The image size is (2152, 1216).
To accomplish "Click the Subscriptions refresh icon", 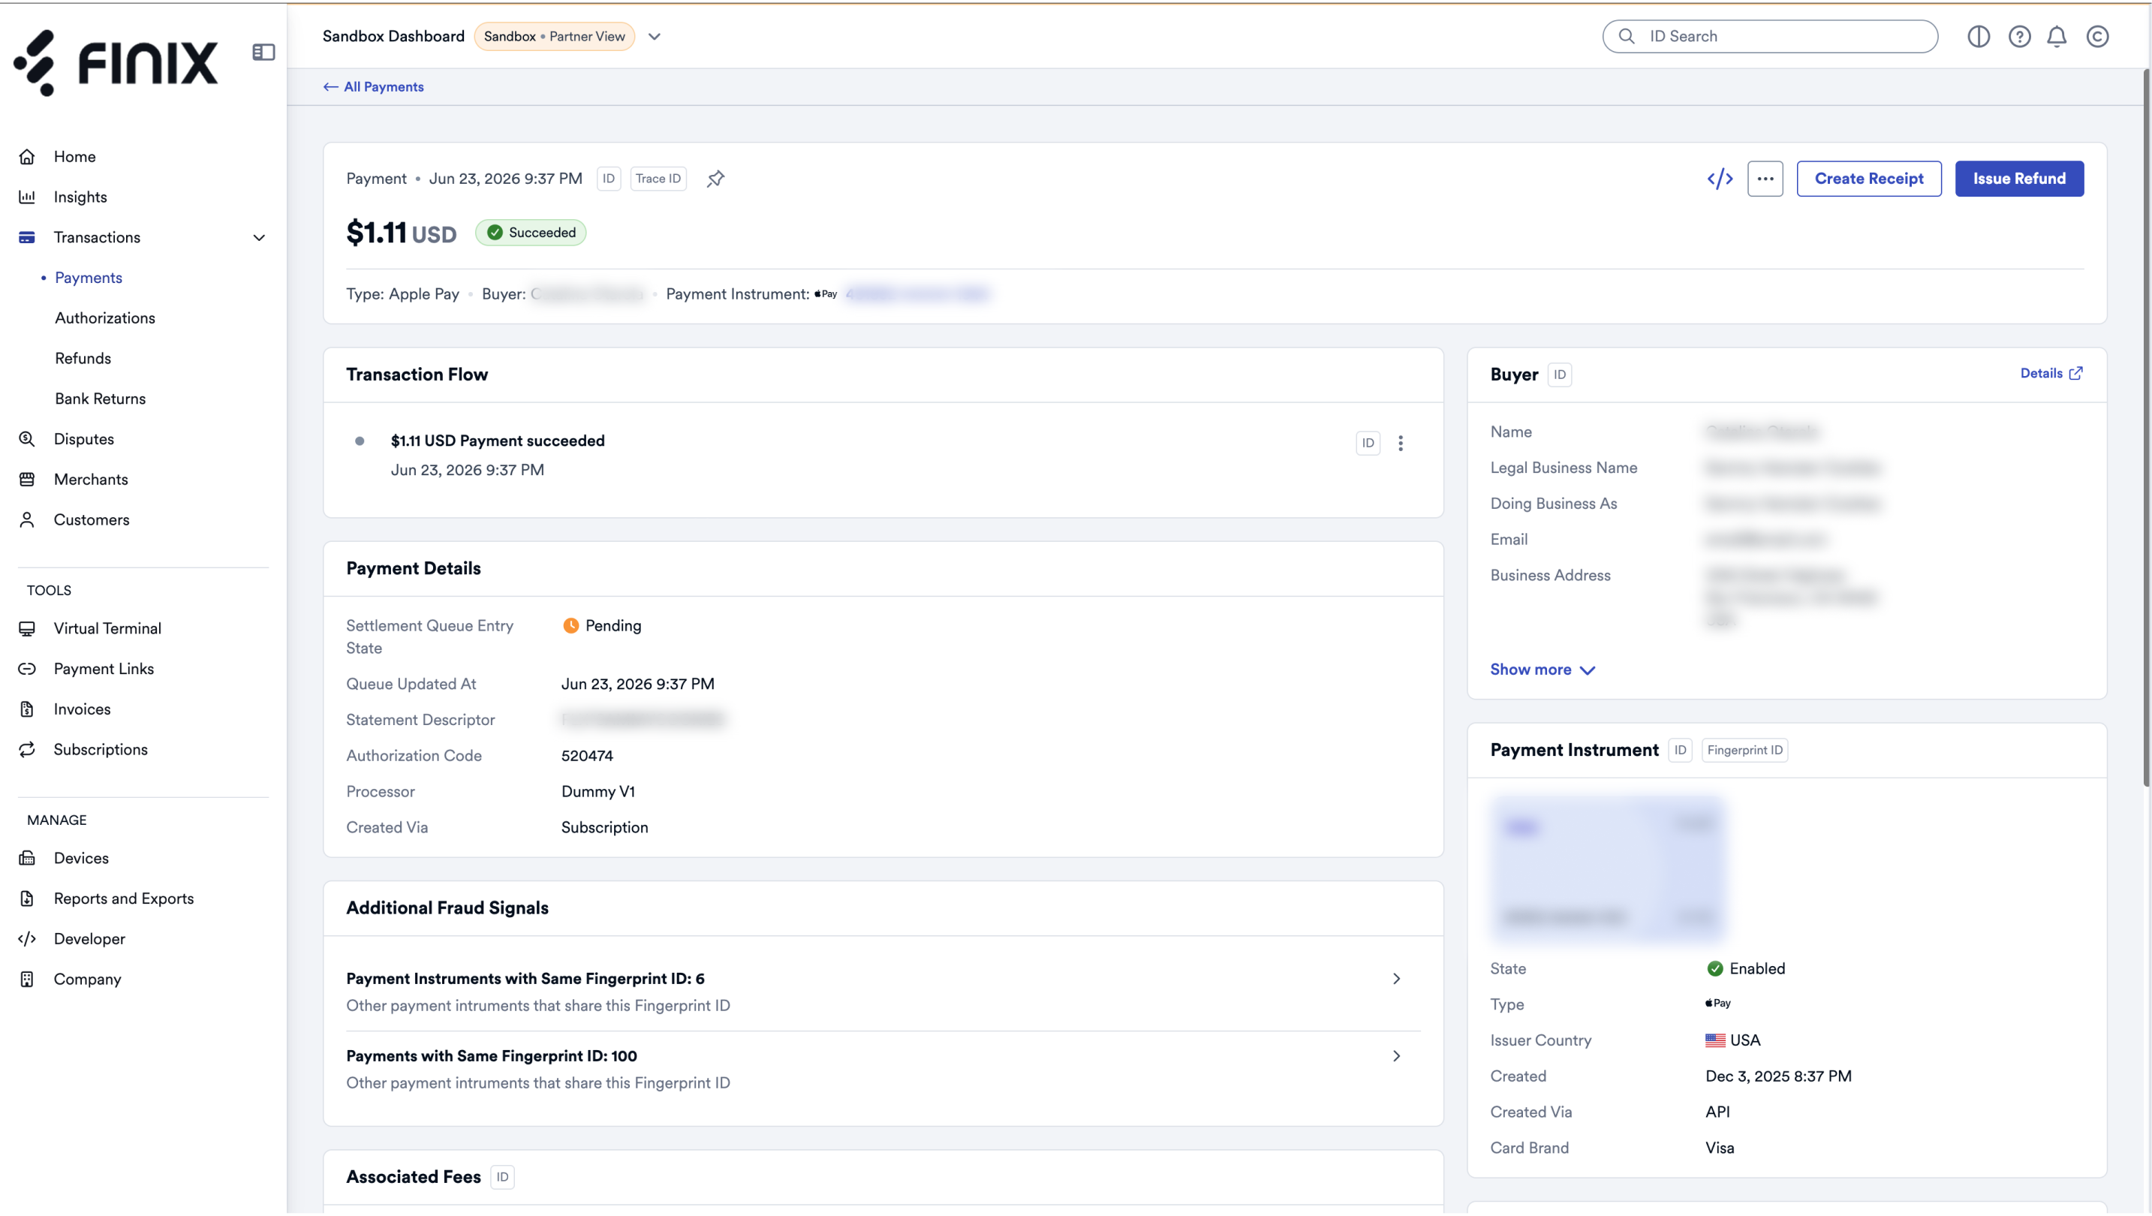I will coord(27,750).
